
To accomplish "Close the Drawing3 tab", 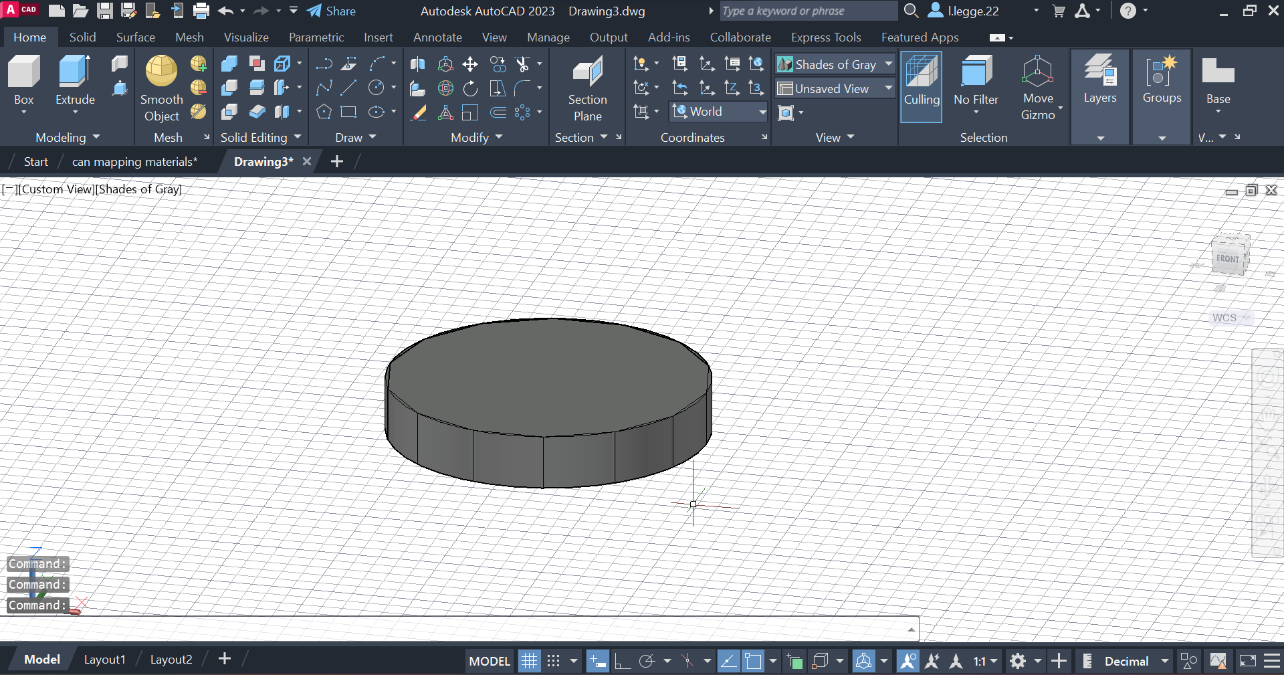I will click(307, 161).
